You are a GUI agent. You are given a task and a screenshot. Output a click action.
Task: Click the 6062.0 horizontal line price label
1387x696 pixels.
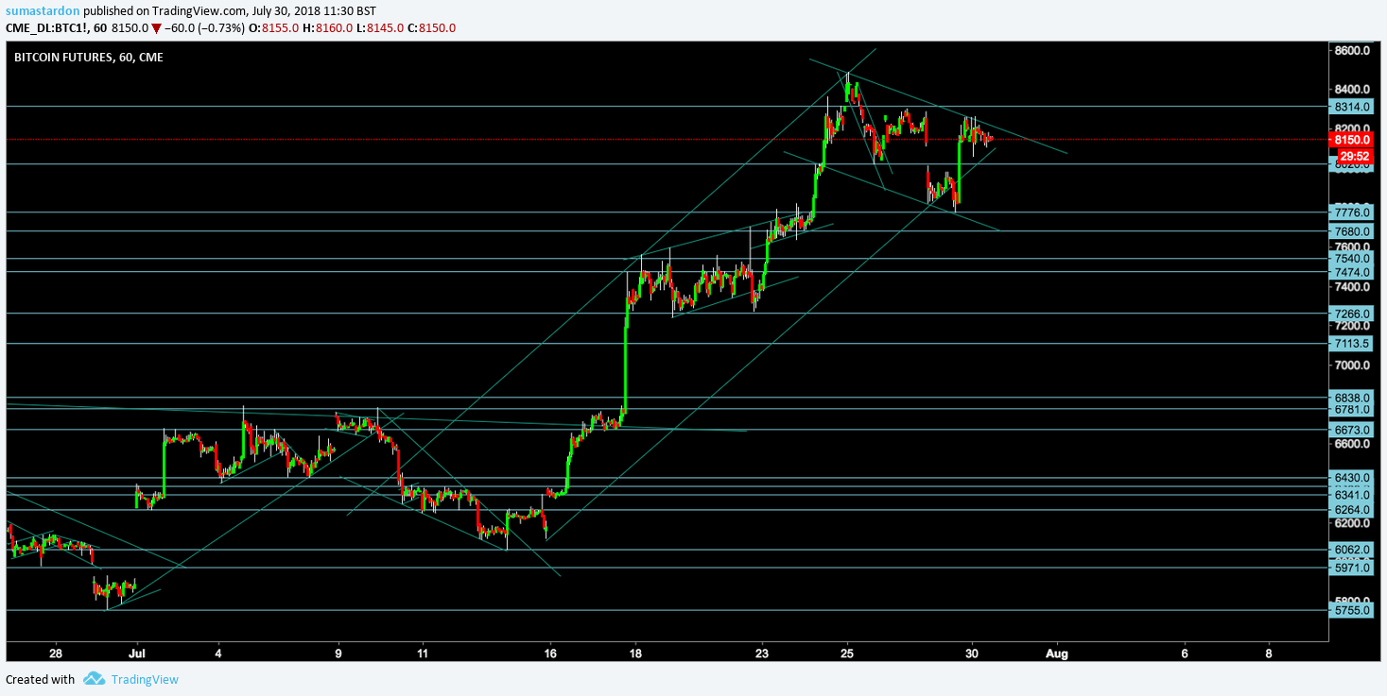coord(1351,550)
